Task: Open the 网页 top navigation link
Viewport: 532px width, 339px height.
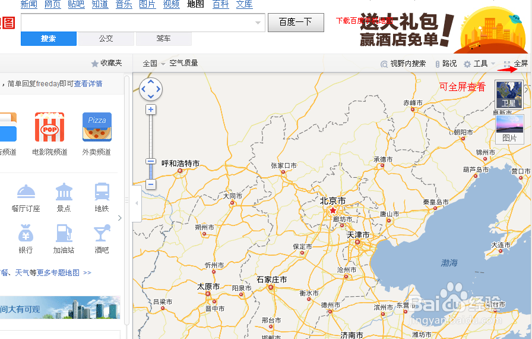Action: pyautogui.click(x=53, y=4)
